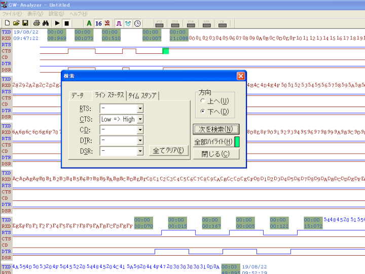This screenshot has width=365, height=274.
Task: Toggle the alarm clock idle time icon
Action: coord(128,23)
